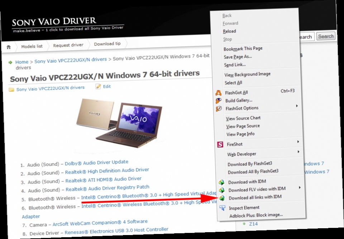344x239 pixels.
Task: Click the Download FLV video IDM icon
Action: point(222,190)
